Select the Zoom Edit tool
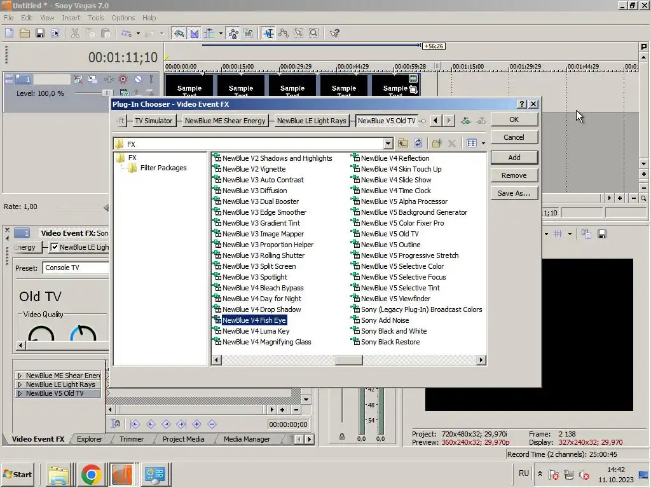The width and height of the screenshot is (651, 488). pos(314,33)
